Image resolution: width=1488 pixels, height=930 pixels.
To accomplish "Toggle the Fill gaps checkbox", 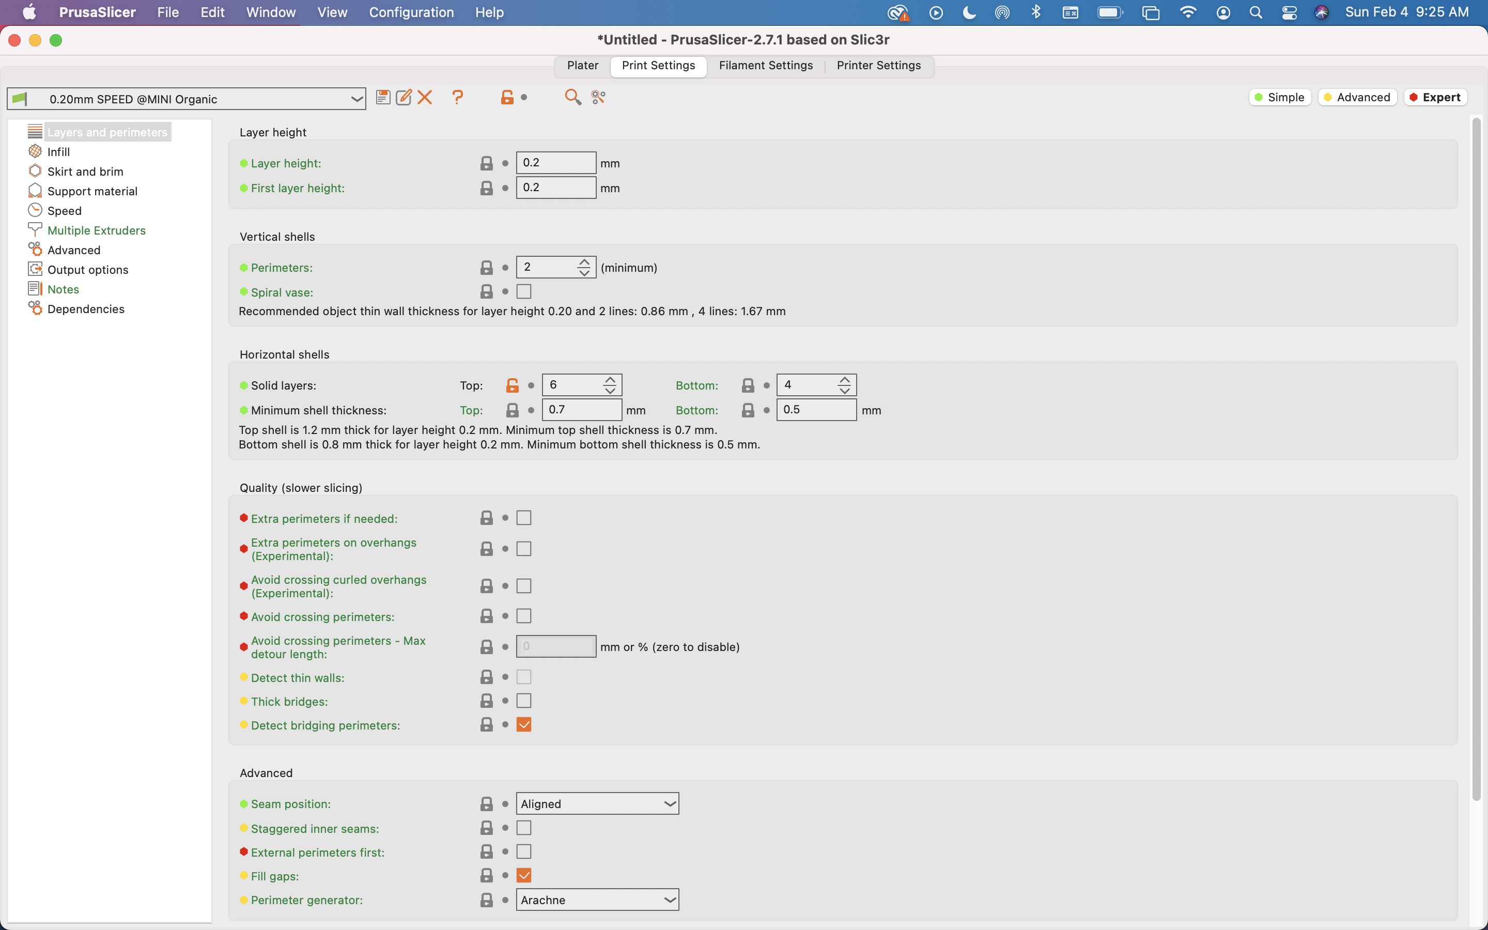I will [524, 875].
